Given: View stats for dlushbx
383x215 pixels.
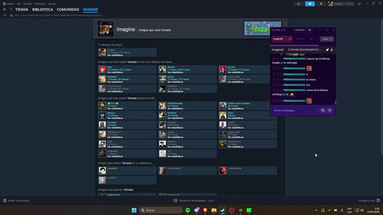Looking at the screenshot, I should click(x=175, y=72).
